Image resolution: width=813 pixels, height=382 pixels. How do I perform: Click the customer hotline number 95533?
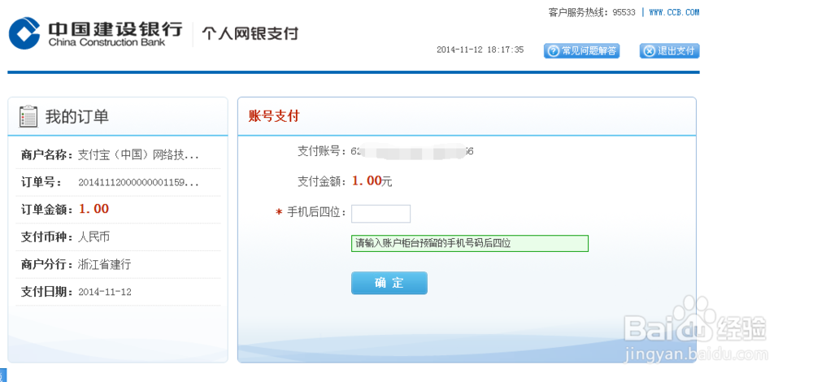pos(624,12)
